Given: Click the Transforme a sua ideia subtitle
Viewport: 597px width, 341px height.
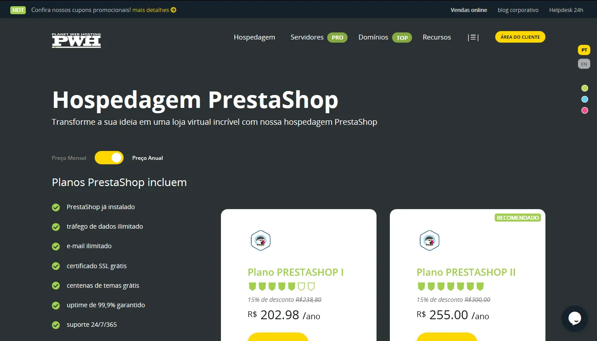Looking at the screenshot, I should pos(214,122).
